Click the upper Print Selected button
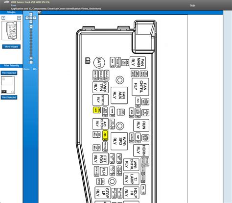The width and height of the screenshot is (232, 203). [9, 73]
